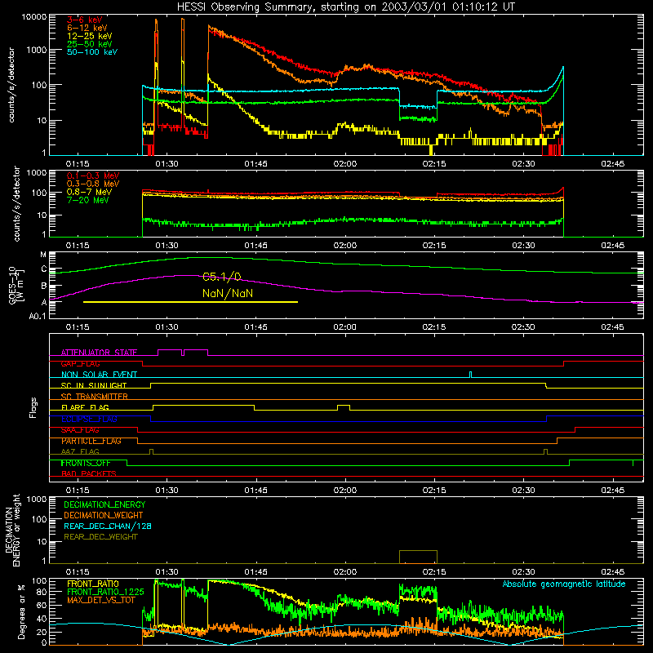The height and width of the screenshot is (653, 653).
Task: Click the 02:45 tick label under decimation plot
Action: pyautogui.click(x=613, y=572)
